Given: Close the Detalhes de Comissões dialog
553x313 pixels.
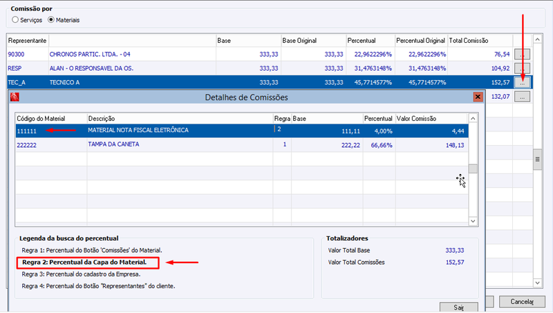Looking at the screenshot, I should click(x=478, y=97).
